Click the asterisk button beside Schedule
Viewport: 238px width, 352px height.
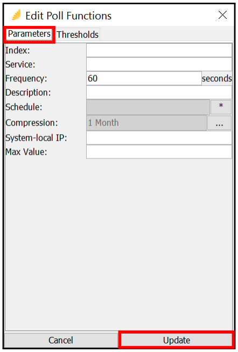[221, 107]
